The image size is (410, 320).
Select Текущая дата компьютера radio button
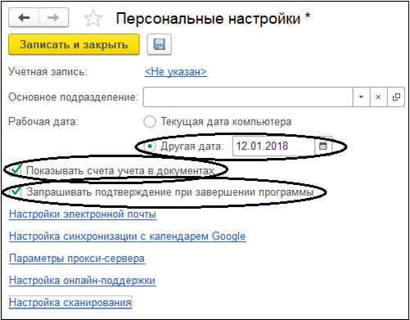point(150,122)
